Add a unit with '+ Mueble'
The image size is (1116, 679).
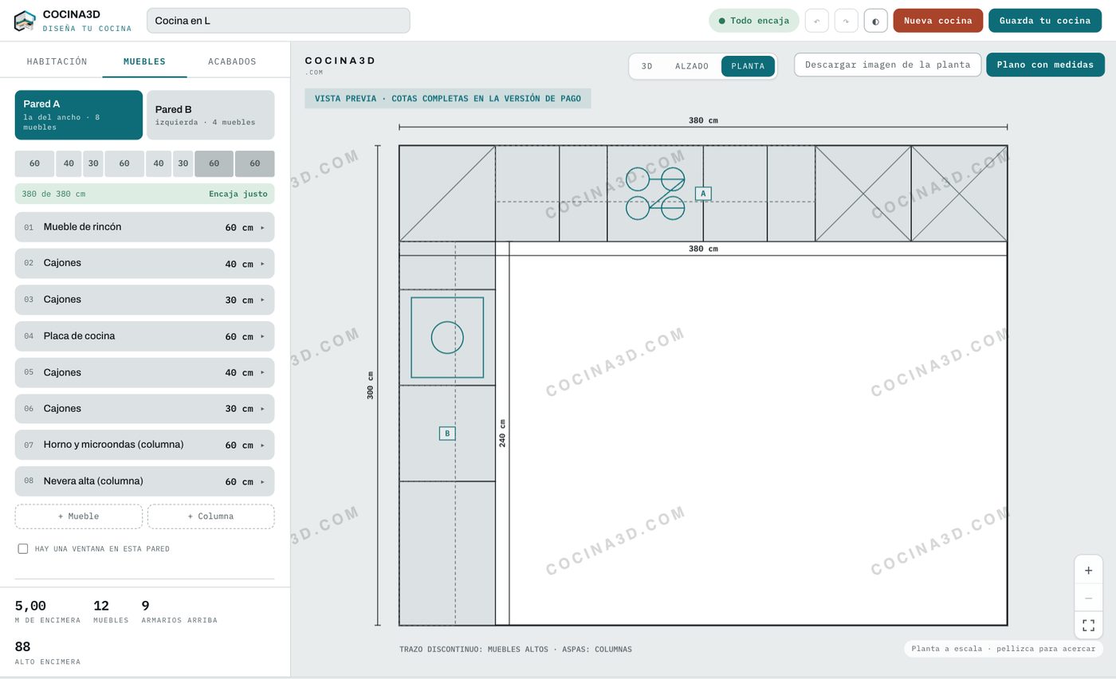coord(79,516)
